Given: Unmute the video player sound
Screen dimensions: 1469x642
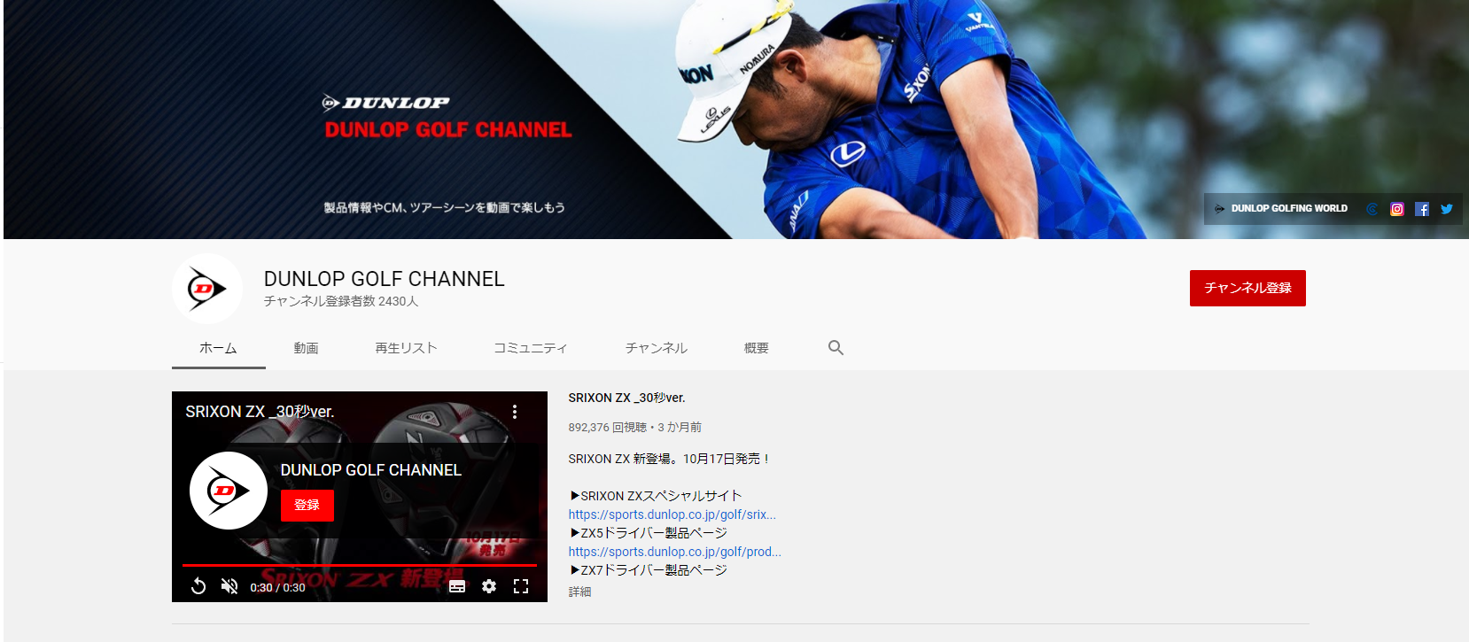Looking at the screenshot, I should tap(229, 586).
